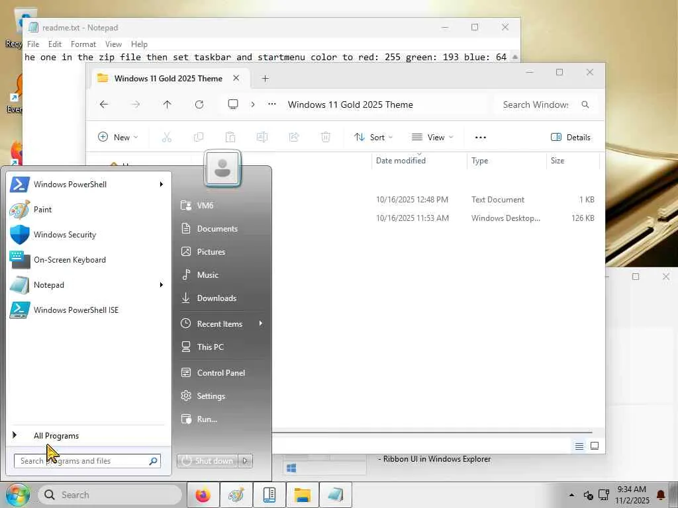Show hidden system tray icons

tap(571, 495)
